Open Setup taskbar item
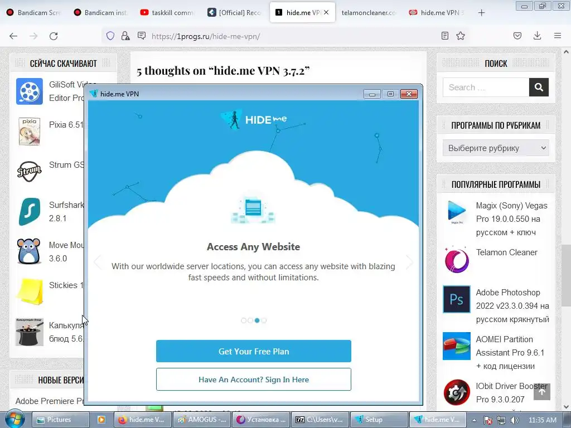Viewport: 571px width, 428px height. pos(379,420)
